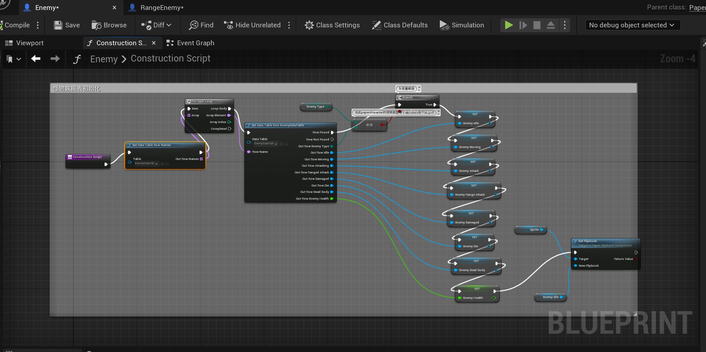The image size is (706, 352).
Task: Click the Stop simulation button
Action: click(x=537, y=25)
